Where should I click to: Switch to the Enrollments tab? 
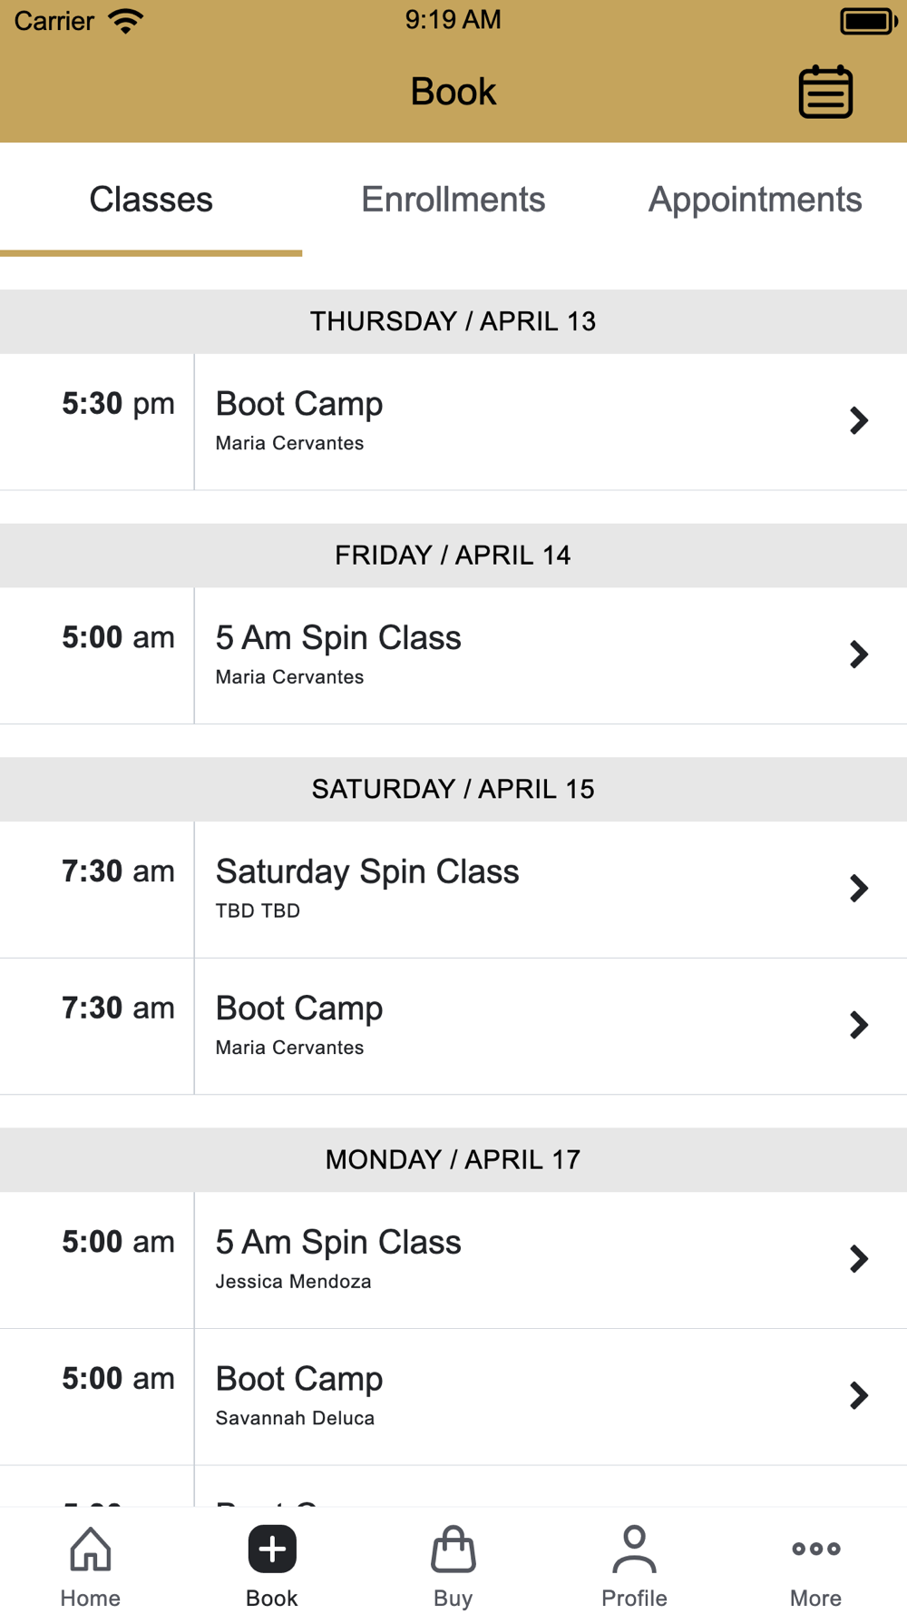[x=453, y=200]
